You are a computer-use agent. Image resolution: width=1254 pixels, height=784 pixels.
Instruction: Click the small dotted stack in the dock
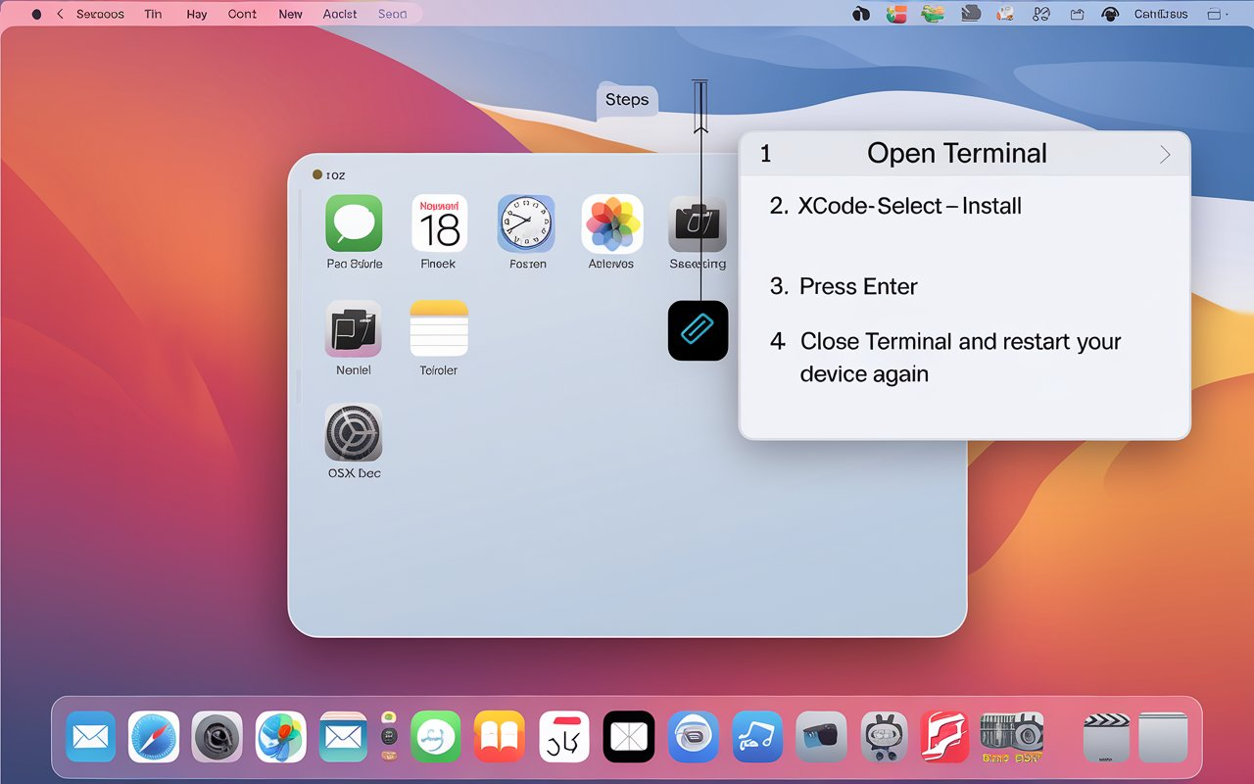coord(389,737)
